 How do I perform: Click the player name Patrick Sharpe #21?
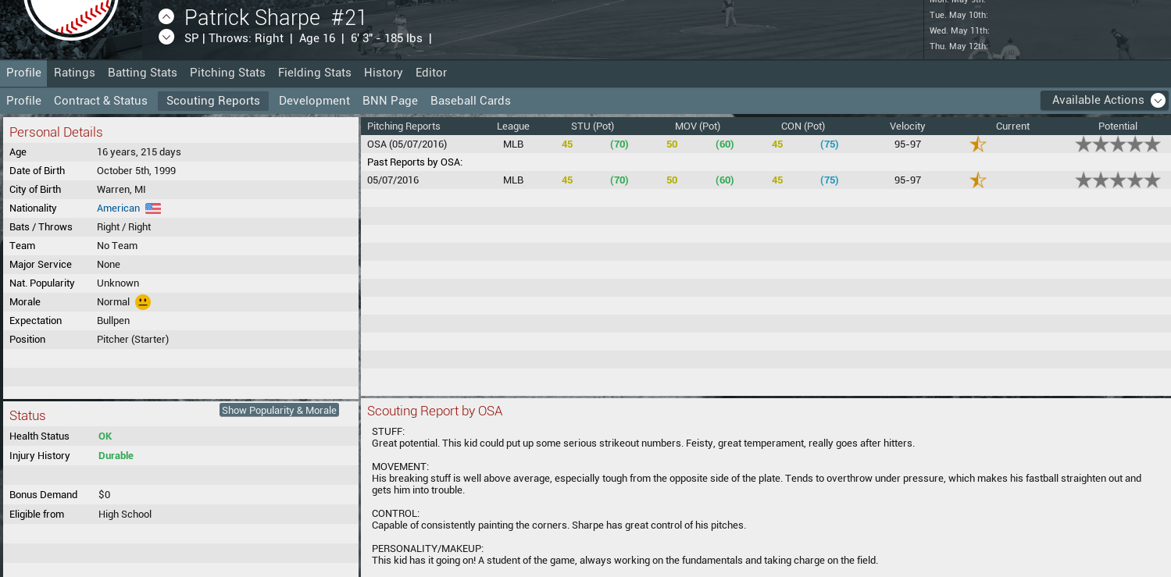[276, 17]
